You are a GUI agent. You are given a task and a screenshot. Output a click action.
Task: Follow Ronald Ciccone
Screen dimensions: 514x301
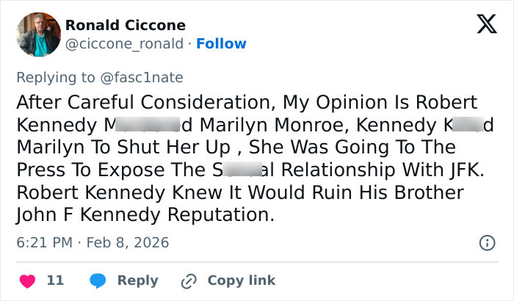coord(221,44)
